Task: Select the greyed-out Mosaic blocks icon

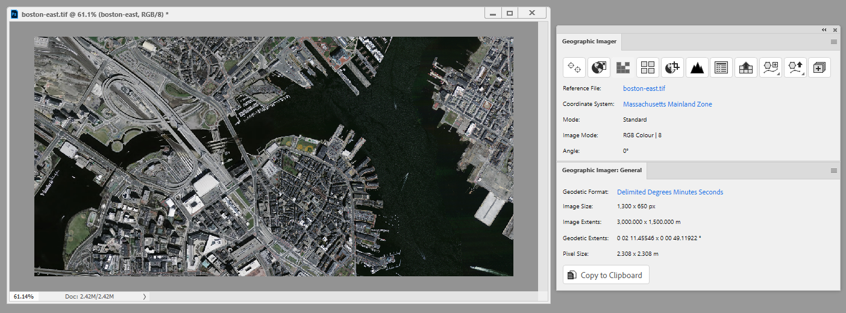Action: click(x=623, y=67)
